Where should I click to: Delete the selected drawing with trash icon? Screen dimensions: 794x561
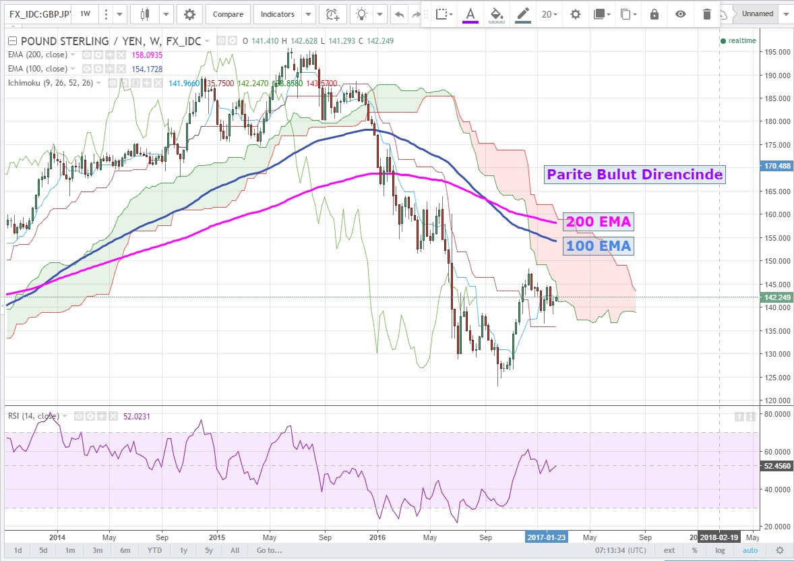706,14
